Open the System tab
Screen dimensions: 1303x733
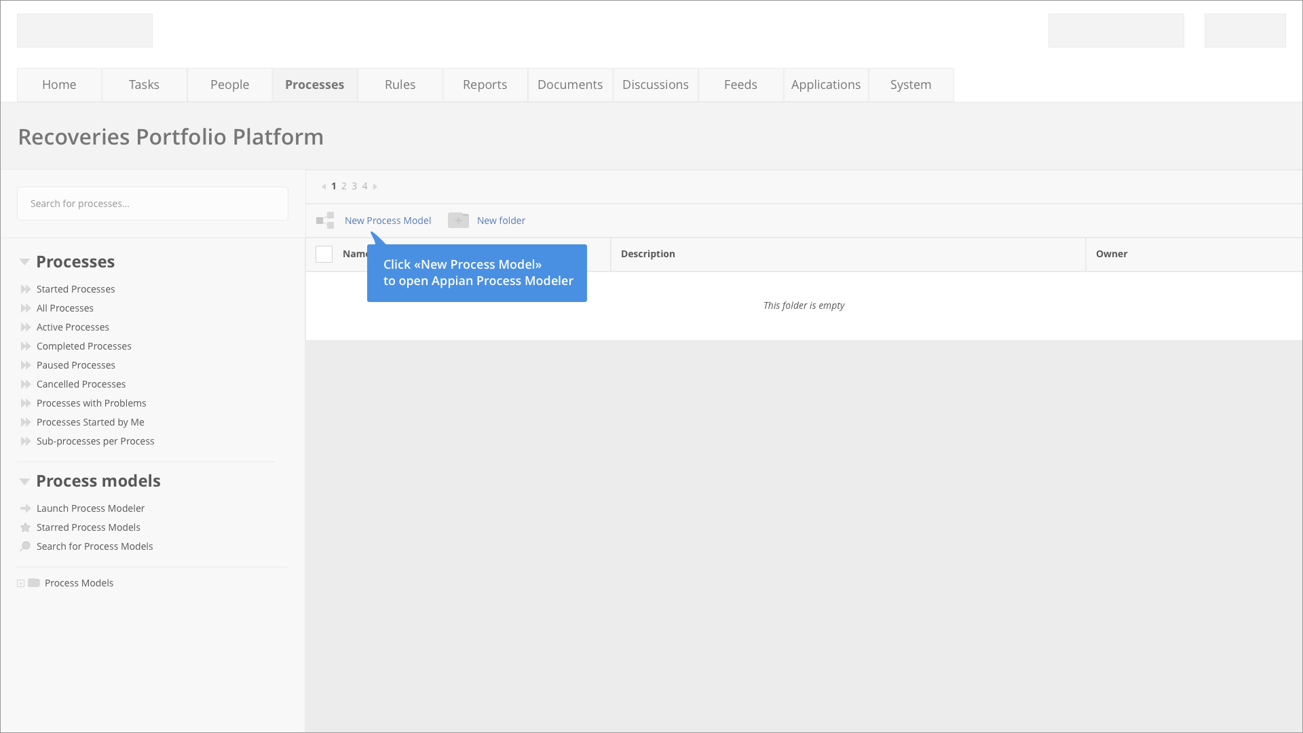point(910,85)
